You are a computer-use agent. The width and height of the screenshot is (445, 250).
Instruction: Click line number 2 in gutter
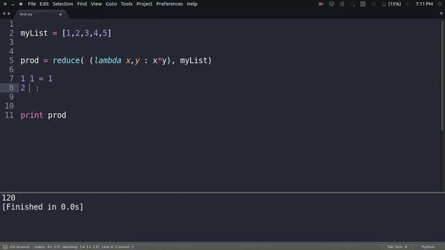(11, 33)
